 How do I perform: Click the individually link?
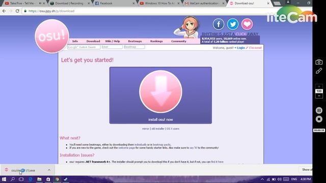point(141,144)
